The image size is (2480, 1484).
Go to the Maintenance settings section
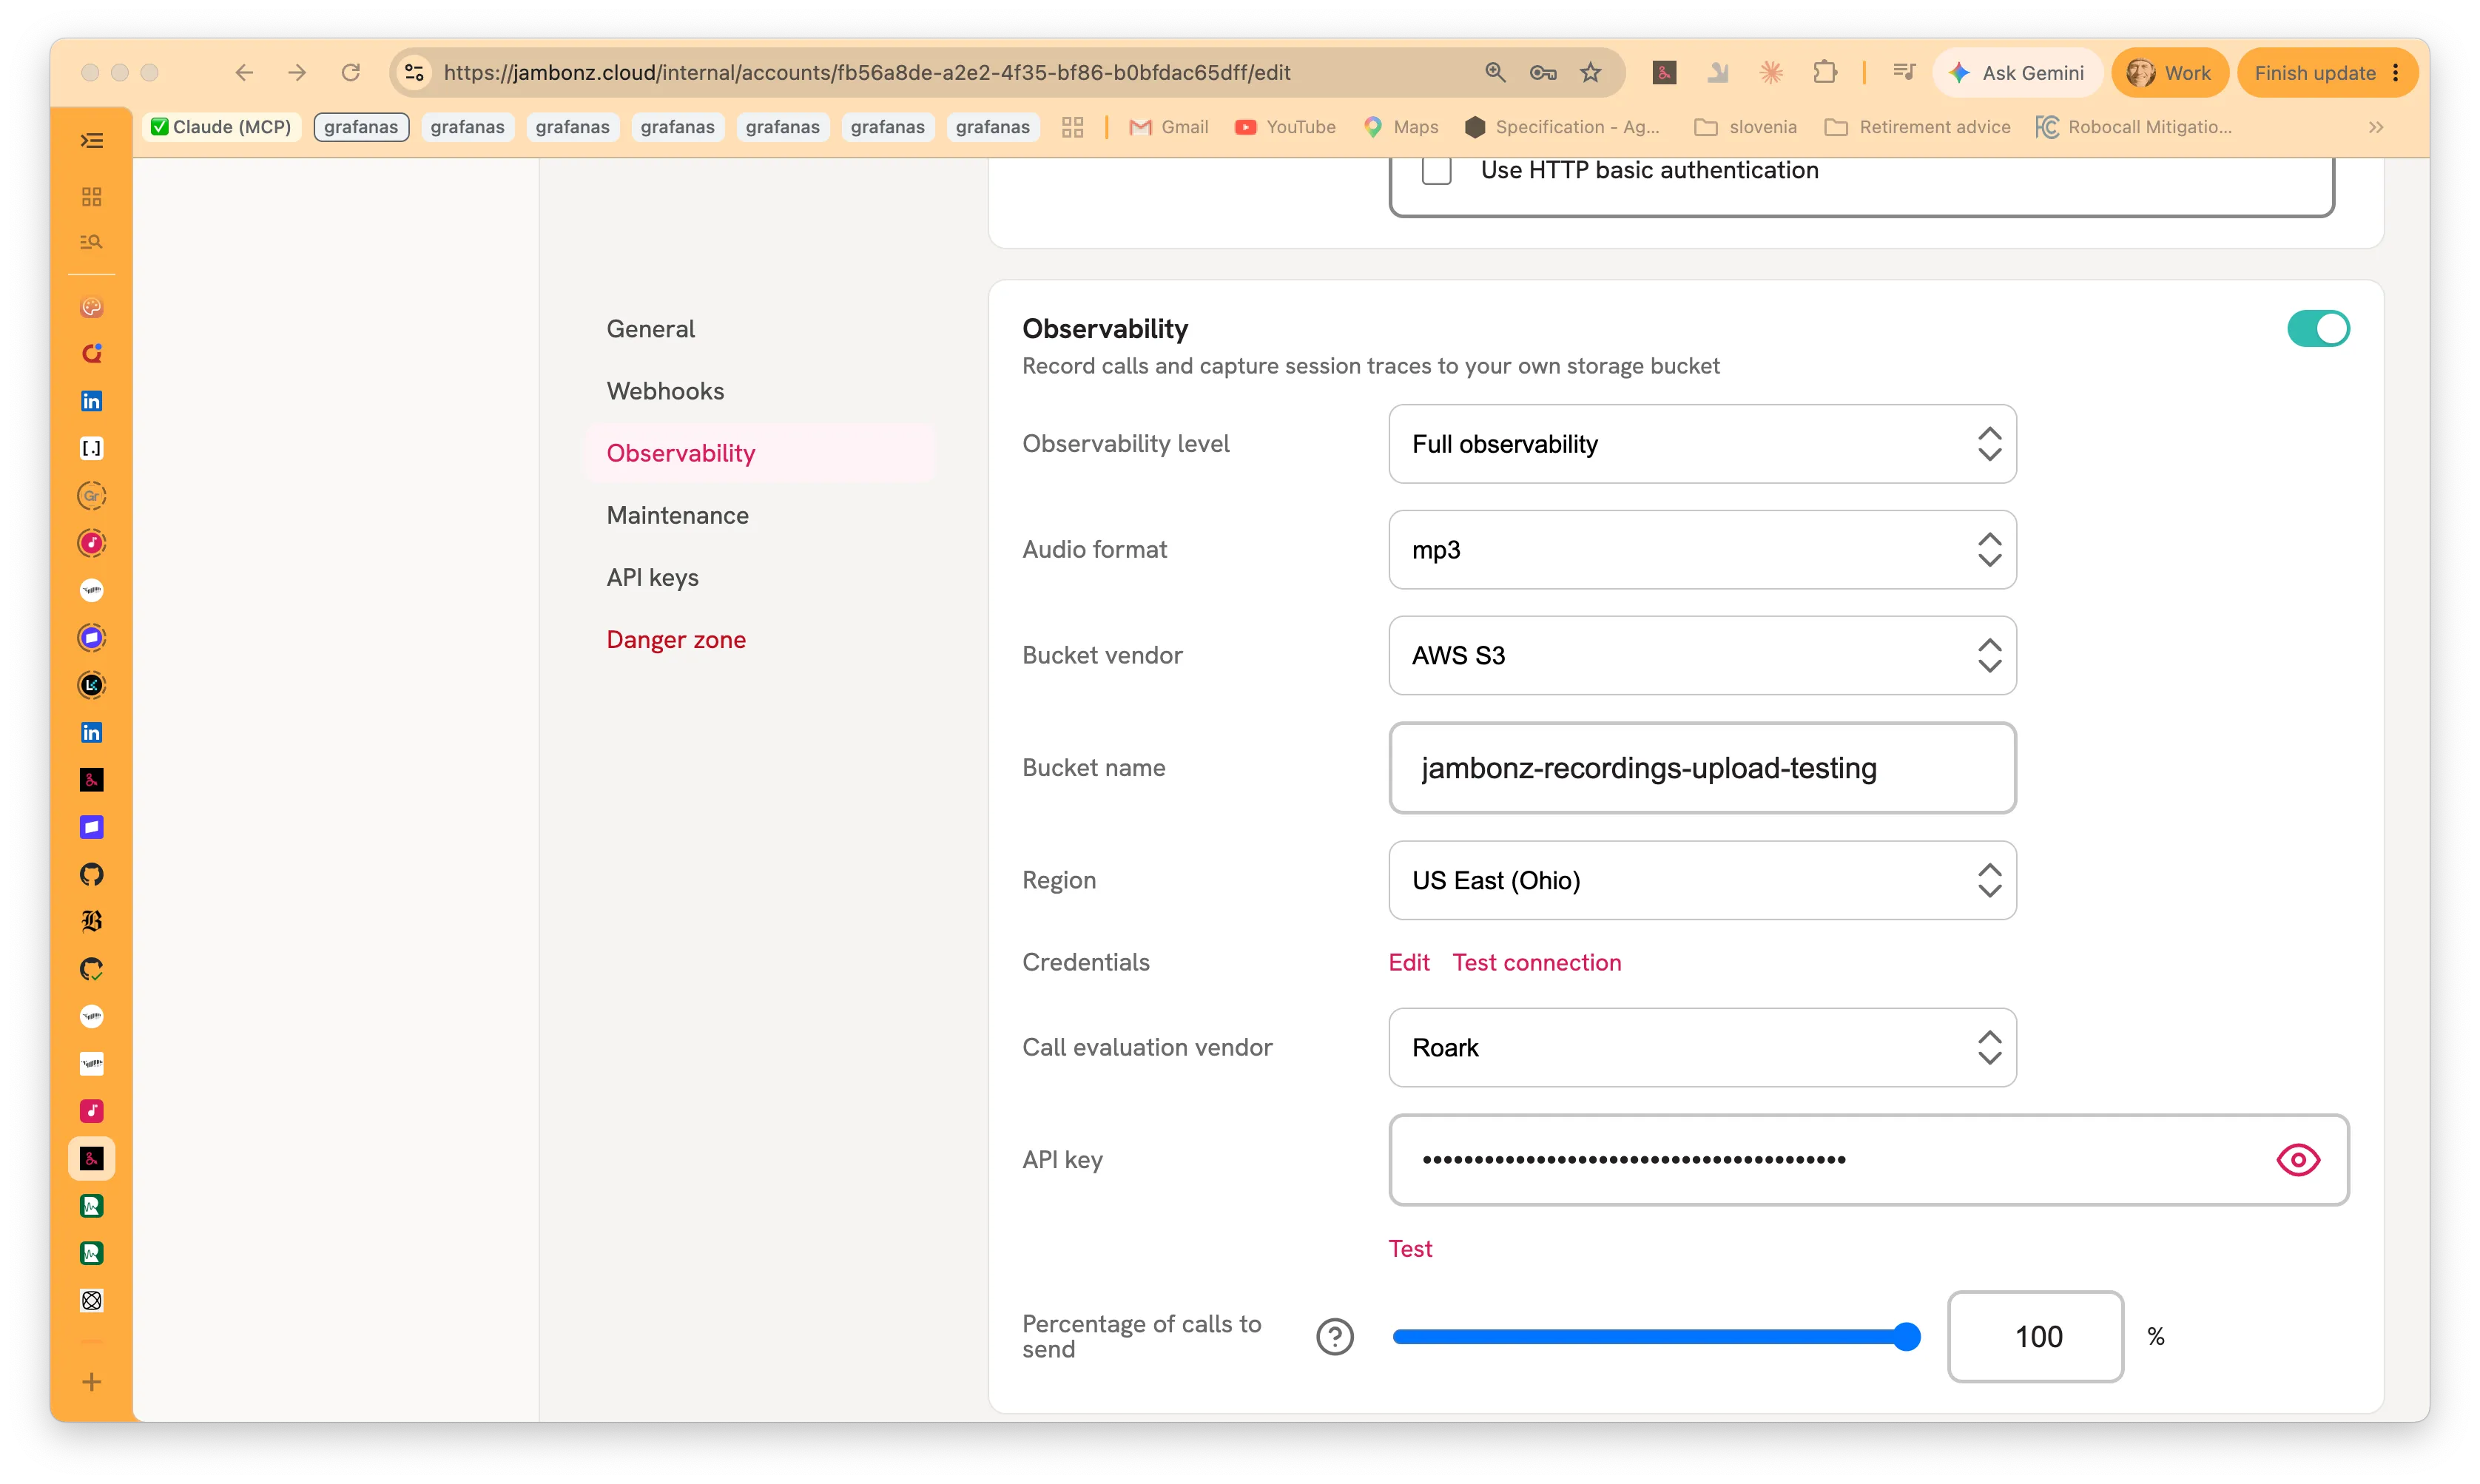tap(677, 515)
